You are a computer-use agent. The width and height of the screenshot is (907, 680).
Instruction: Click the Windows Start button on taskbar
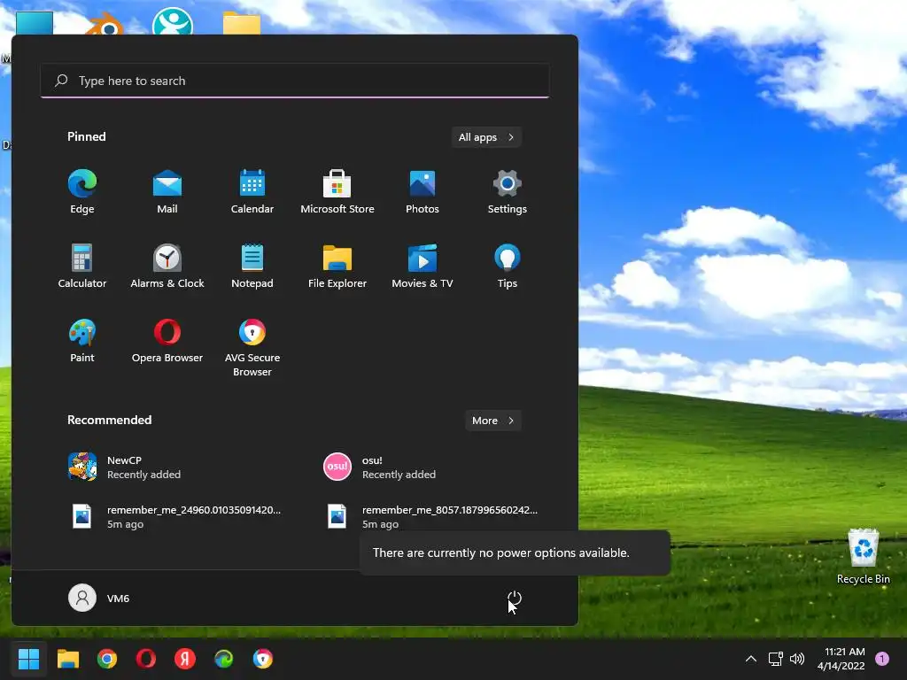(28, 659)
